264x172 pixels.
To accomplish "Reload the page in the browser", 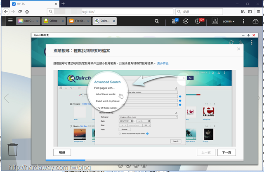I will tap(20, 12).
